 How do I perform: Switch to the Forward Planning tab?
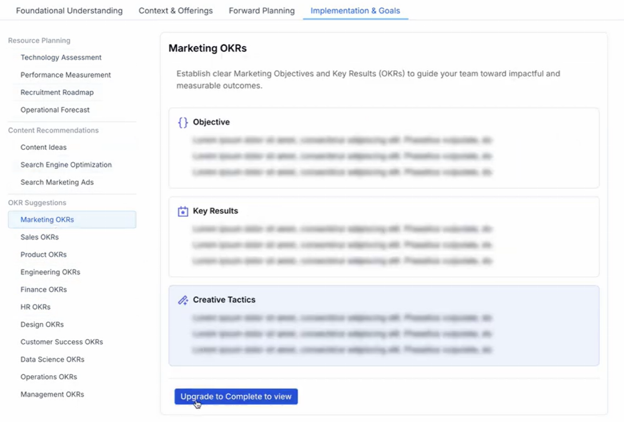coord(262,10)
